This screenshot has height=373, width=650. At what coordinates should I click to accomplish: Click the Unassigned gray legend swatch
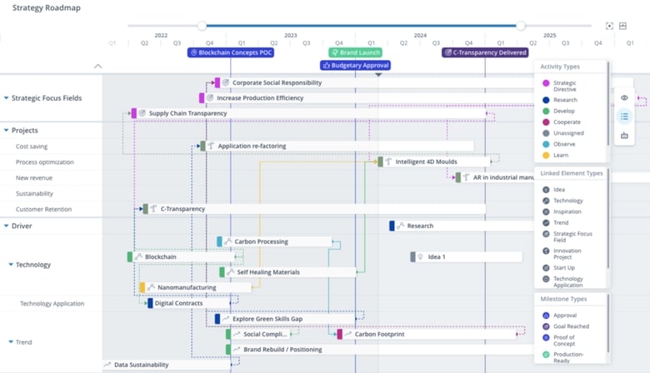546,133
